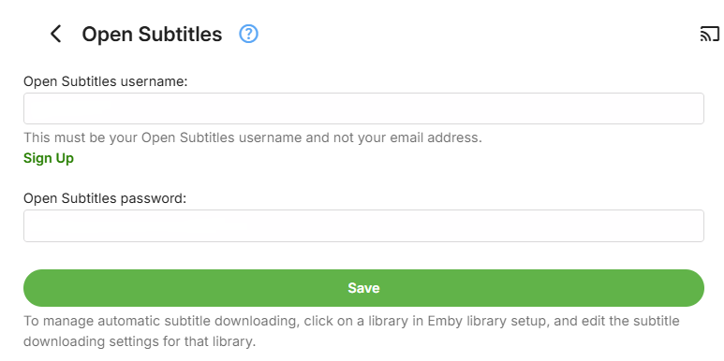Viewport: 724px width, 361px height.
Task: Focus the Open Subtitles username field
Action: 363,108
